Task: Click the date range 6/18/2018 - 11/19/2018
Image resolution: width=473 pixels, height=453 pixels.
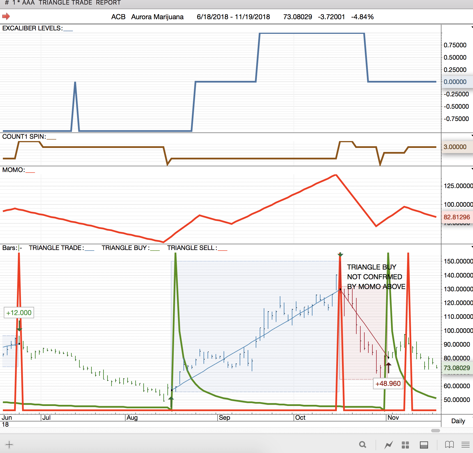Action: (x=233, y=17)
